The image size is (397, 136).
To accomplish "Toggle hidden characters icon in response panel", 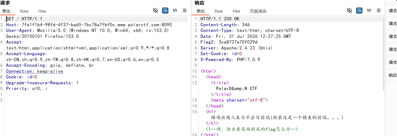I will pyautogui.click(x=350, y=11).
